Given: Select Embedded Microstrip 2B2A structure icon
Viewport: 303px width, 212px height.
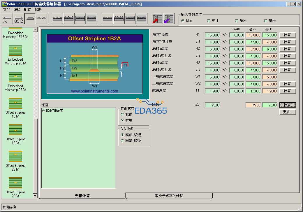Looking at the screenshot, I should point(15,77).
